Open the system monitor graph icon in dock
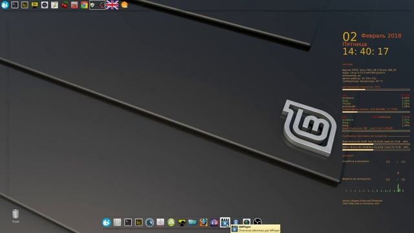 [139, 223]
